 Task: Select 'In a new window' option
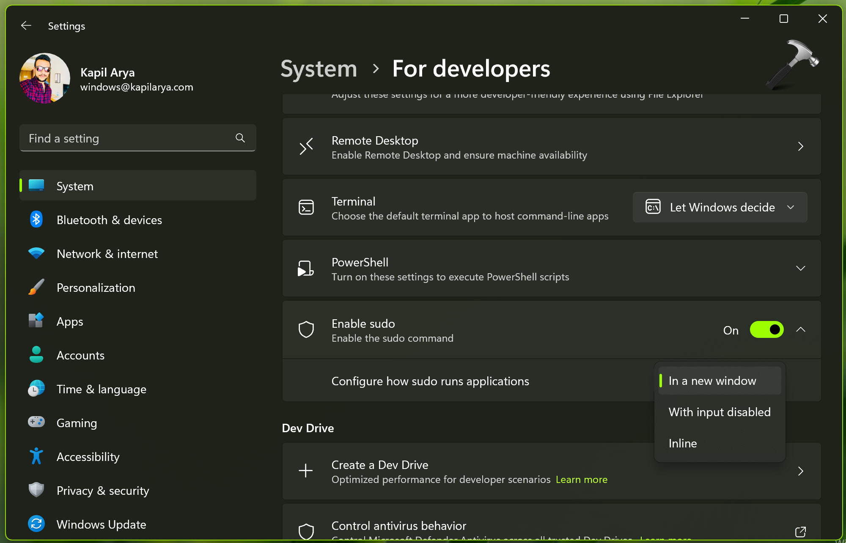[712, 381]
